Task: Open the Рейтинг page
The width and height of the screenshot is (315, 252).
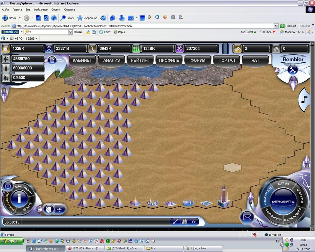Action: 140,60
